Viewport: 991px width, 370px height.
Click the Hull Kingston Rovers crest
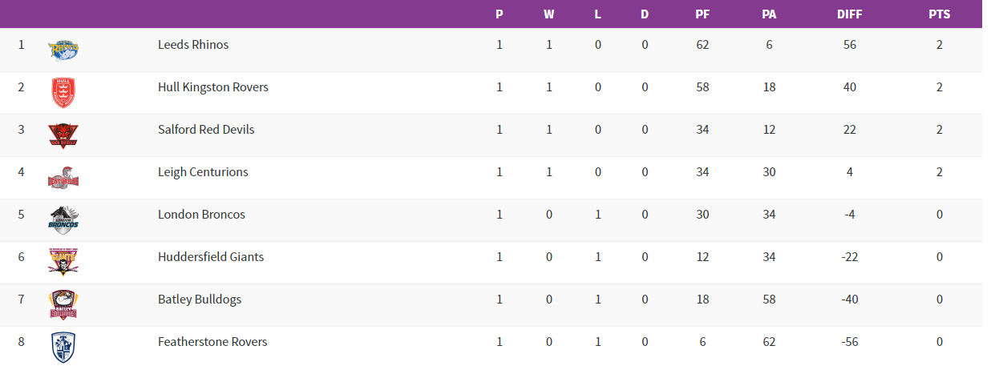[x=63, y=92]
